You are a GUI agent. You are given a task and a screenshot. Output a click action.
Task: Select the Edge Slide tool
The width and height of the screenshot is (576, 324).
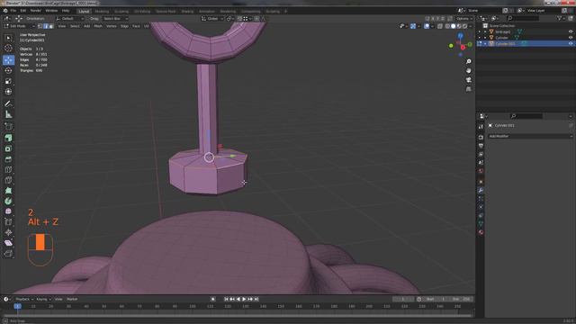[8, 222]
